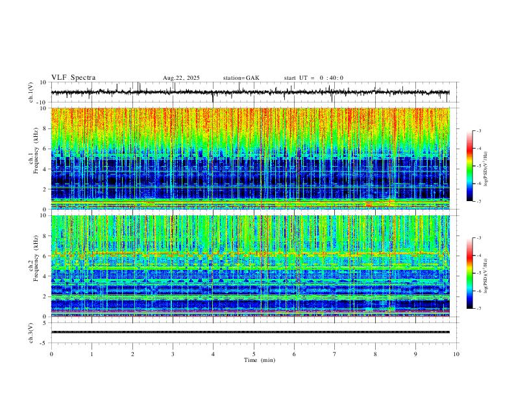Click the lower colorbar log(PSD) label
Screen dimensions: 514x397
coord(486,276)
